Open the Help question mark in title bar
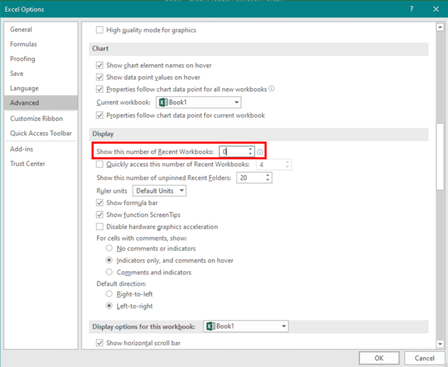Image resolution: width=448 pixels, height=367 pixels. click(411, 9)
